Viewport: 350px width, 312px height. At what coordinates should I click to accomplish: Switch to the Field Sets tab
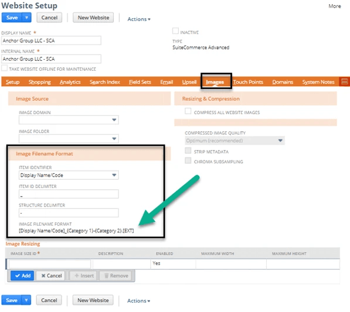pyautogui.click(x=140, y=82)
